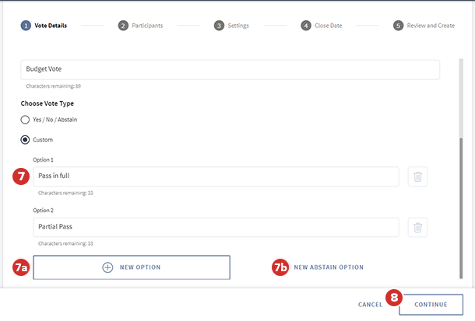Add a New Abstain Option
The image size is (475, 321).
(x=329, y=267)
